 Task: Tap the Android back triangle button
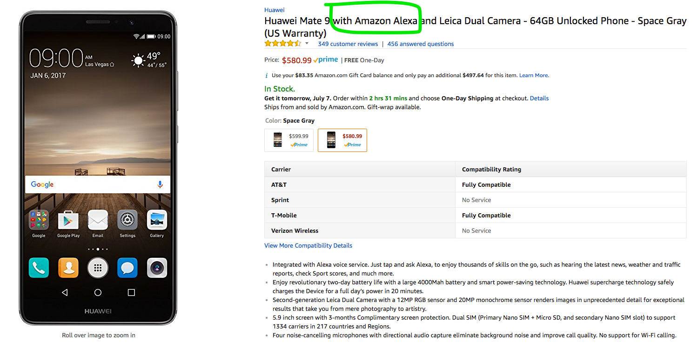pos(65,293)
